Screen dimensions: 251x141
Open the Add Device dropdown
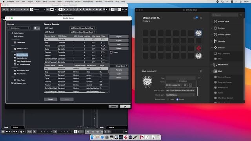point(19,28)
